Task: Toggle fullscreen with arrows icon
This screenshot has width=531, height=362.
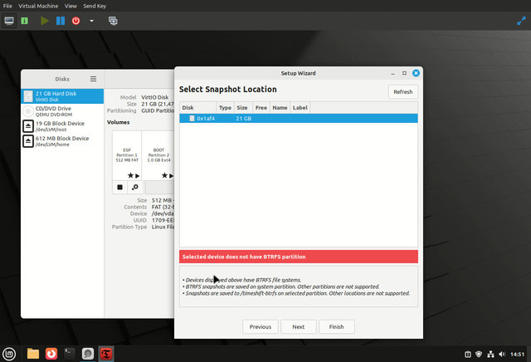Action: tap(521, 21)
